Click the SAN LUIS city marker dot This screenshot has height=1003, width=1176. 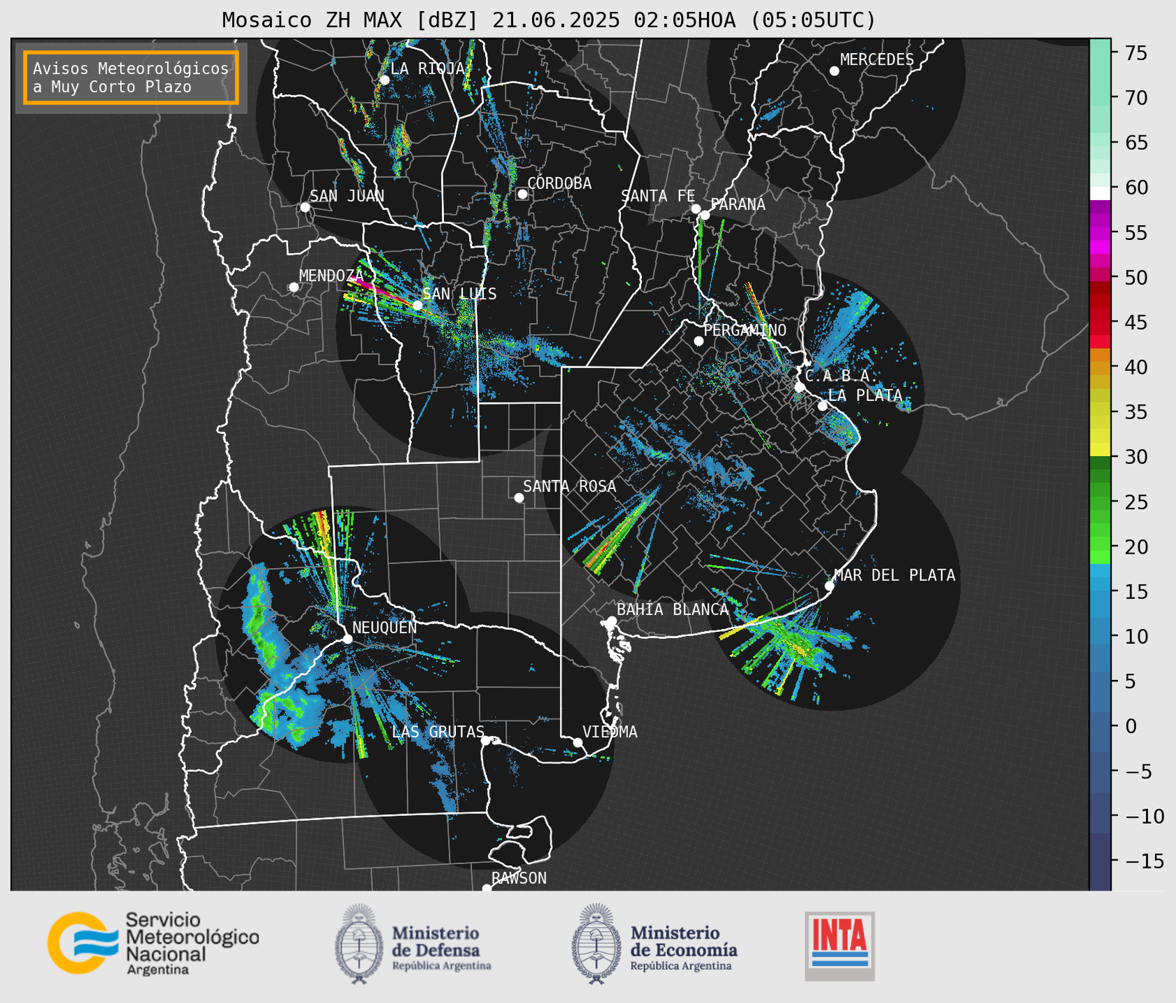418,305
